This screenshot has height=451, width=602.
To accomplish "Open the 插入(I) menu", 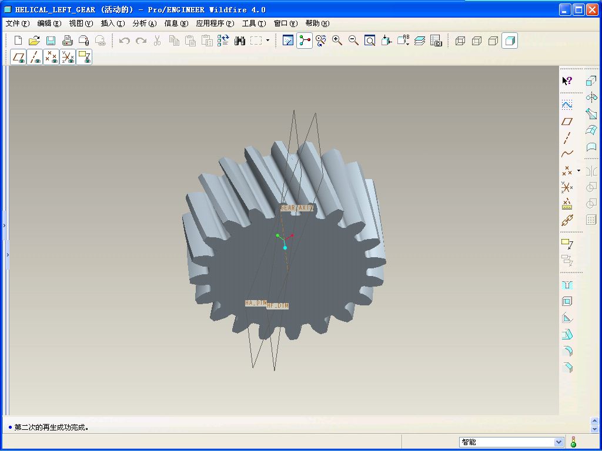I will pos(113,23).
